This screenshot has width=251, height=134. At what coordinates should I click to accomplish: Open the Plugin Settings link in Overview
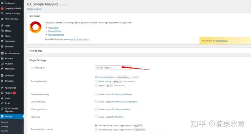(x=55, y=31)
